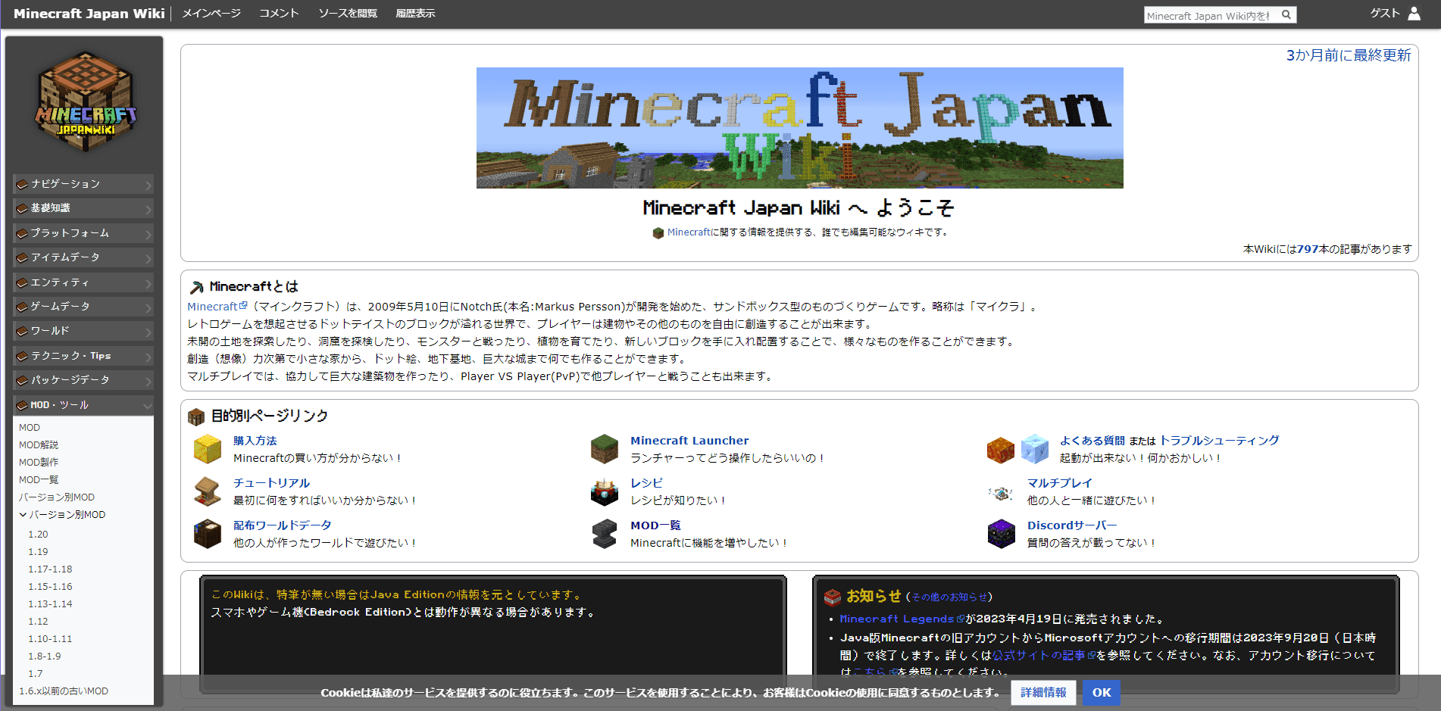Viewport: 1441px width, 711px height.
Task: Collapse the バージョン別MOD tree chevron
Action: click(23, 515)
